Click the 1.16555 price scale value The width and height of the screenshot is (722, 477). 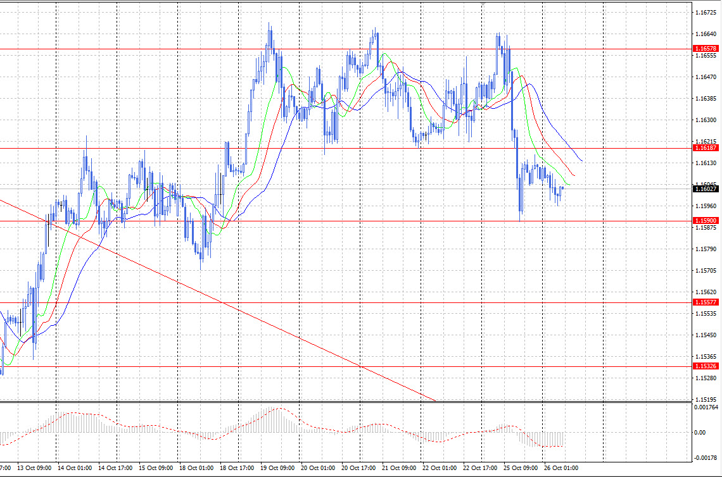706,56
